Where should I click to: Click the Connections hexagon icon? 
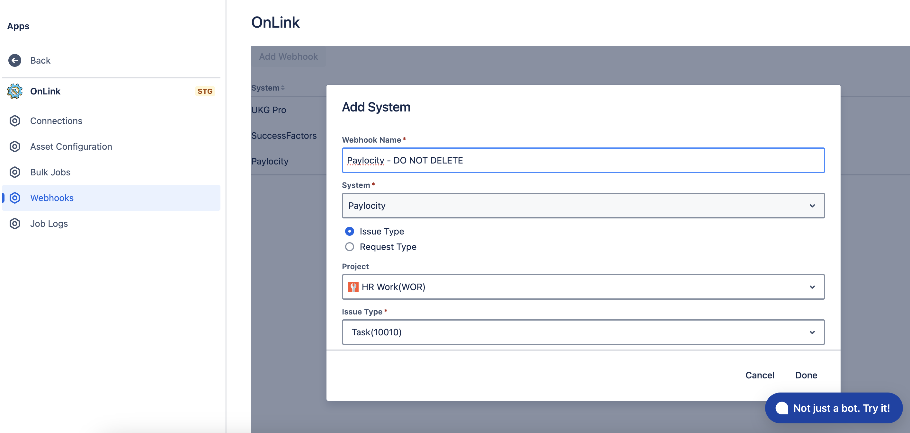[14, 121]
